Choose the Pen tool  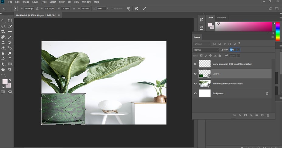[3, 59]
